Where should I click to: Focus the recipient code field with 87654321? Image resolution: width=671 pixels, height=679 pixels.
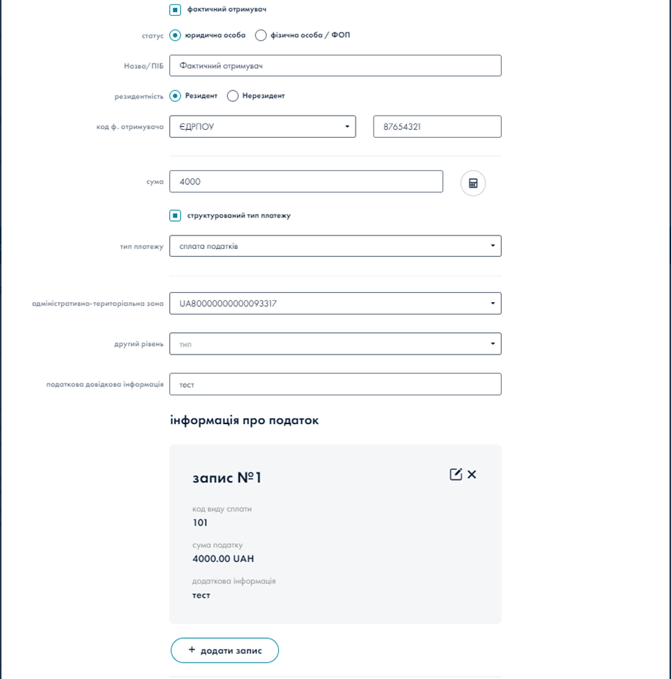pos(437,127)
